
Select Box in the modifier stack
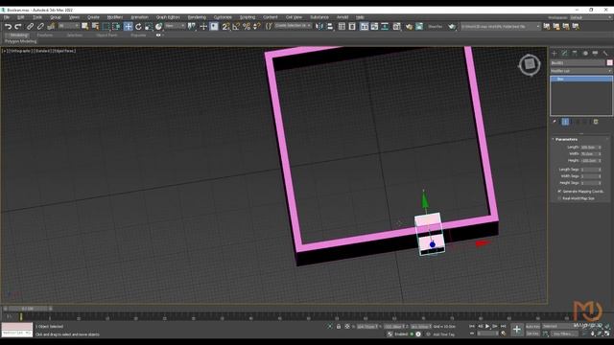(581, 79)
